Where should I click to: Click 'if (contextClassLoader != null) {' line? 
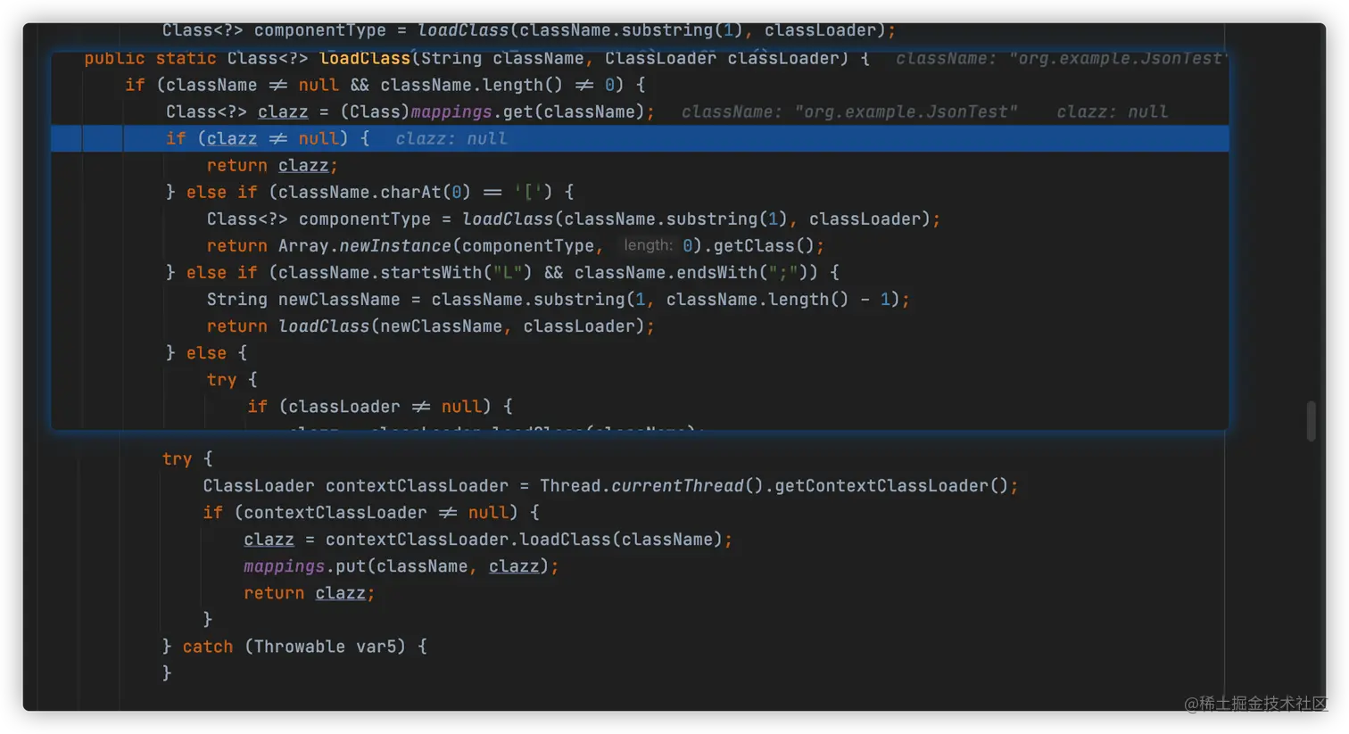pyautogui.click(x=371, y=512)
